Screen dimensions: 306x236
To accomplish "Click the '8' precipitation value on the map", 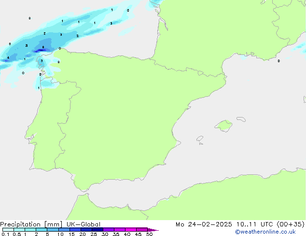I will tap(43, 47).
